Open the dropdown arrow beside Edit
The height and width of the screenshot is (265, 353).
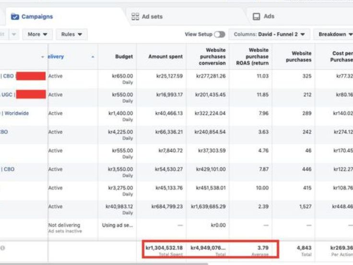14,35
